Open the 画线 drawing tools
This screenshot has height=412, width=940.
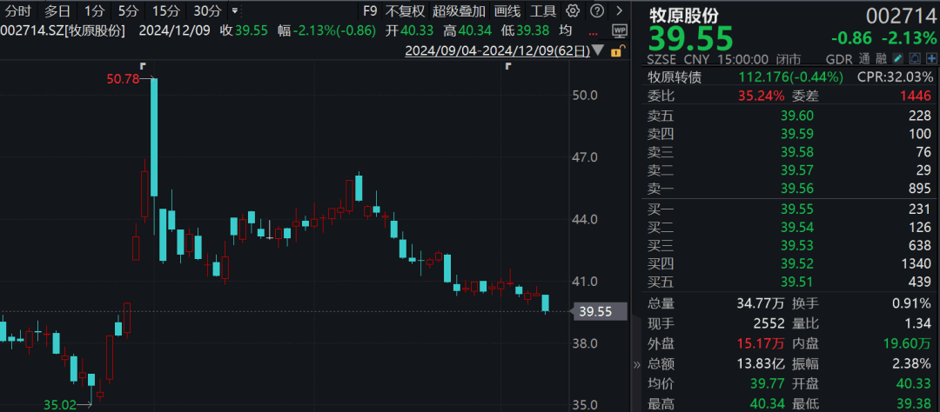pos(507,10)
